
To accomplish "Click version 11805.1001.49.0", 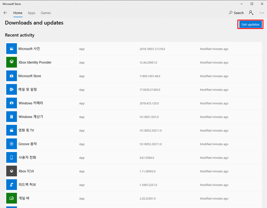I will 150,76.
